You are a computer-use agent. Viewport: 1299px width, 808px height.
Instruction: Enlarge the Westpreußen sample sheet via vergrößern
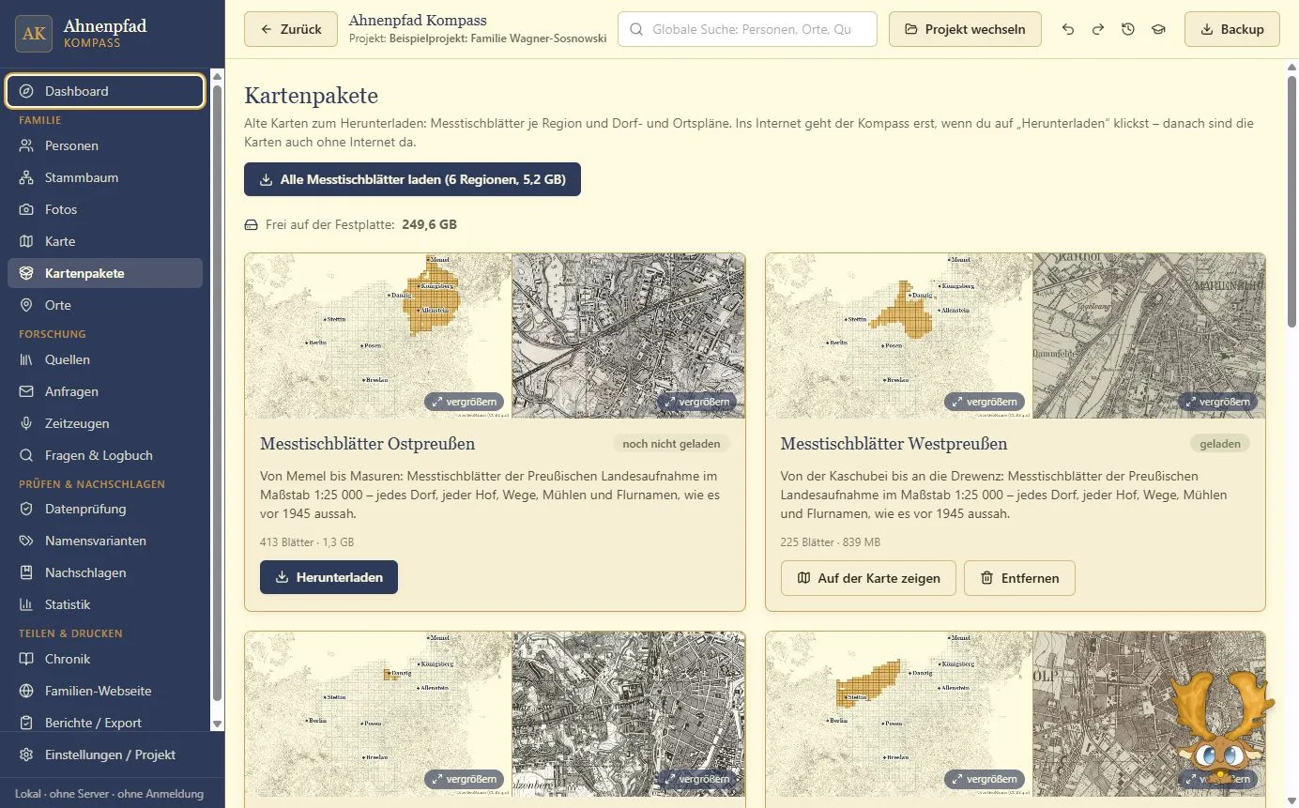pyautogui.click(x=1217, y=402)
